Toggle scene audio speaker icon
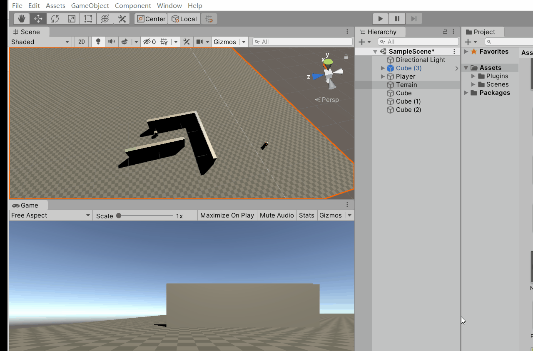 pos(111,42)
